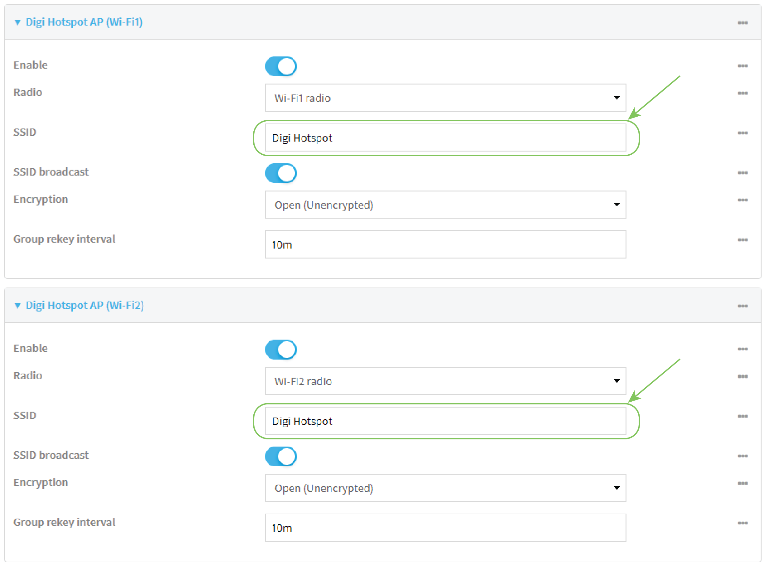Click the SSID field in Wi-Fi1 section

(x=446, y=138)
